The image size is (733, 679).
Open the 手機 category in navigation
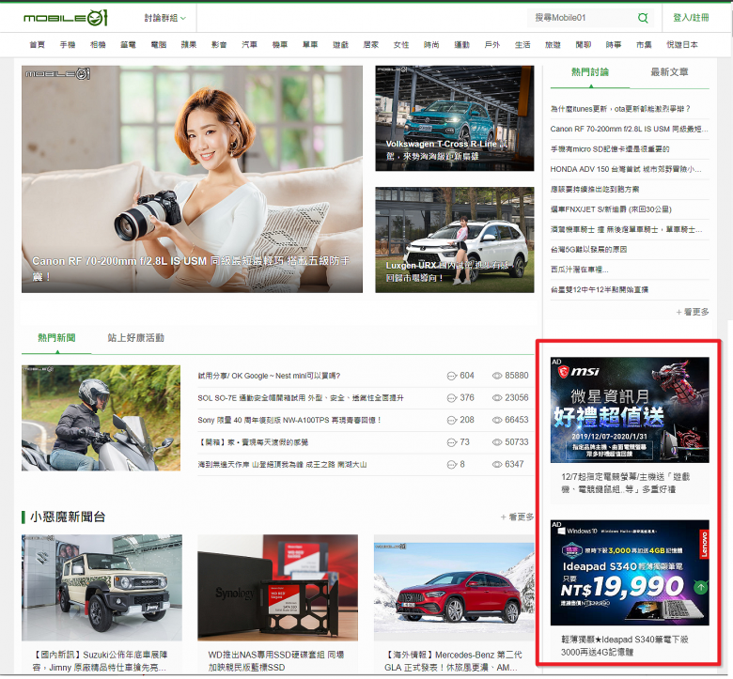click(x=68, y=45)
